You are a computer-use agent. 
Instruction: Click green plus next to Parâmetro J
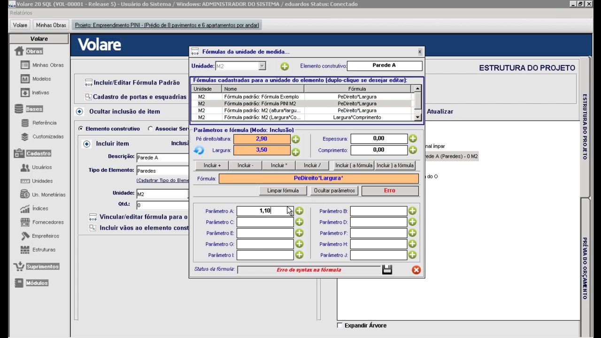[412, 255]
